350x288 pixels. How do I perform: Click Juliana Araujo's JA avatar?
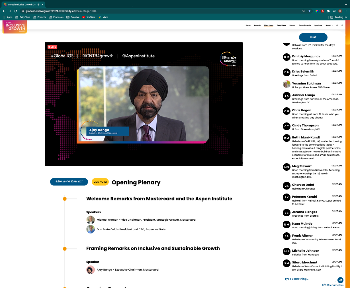(286, 96)
